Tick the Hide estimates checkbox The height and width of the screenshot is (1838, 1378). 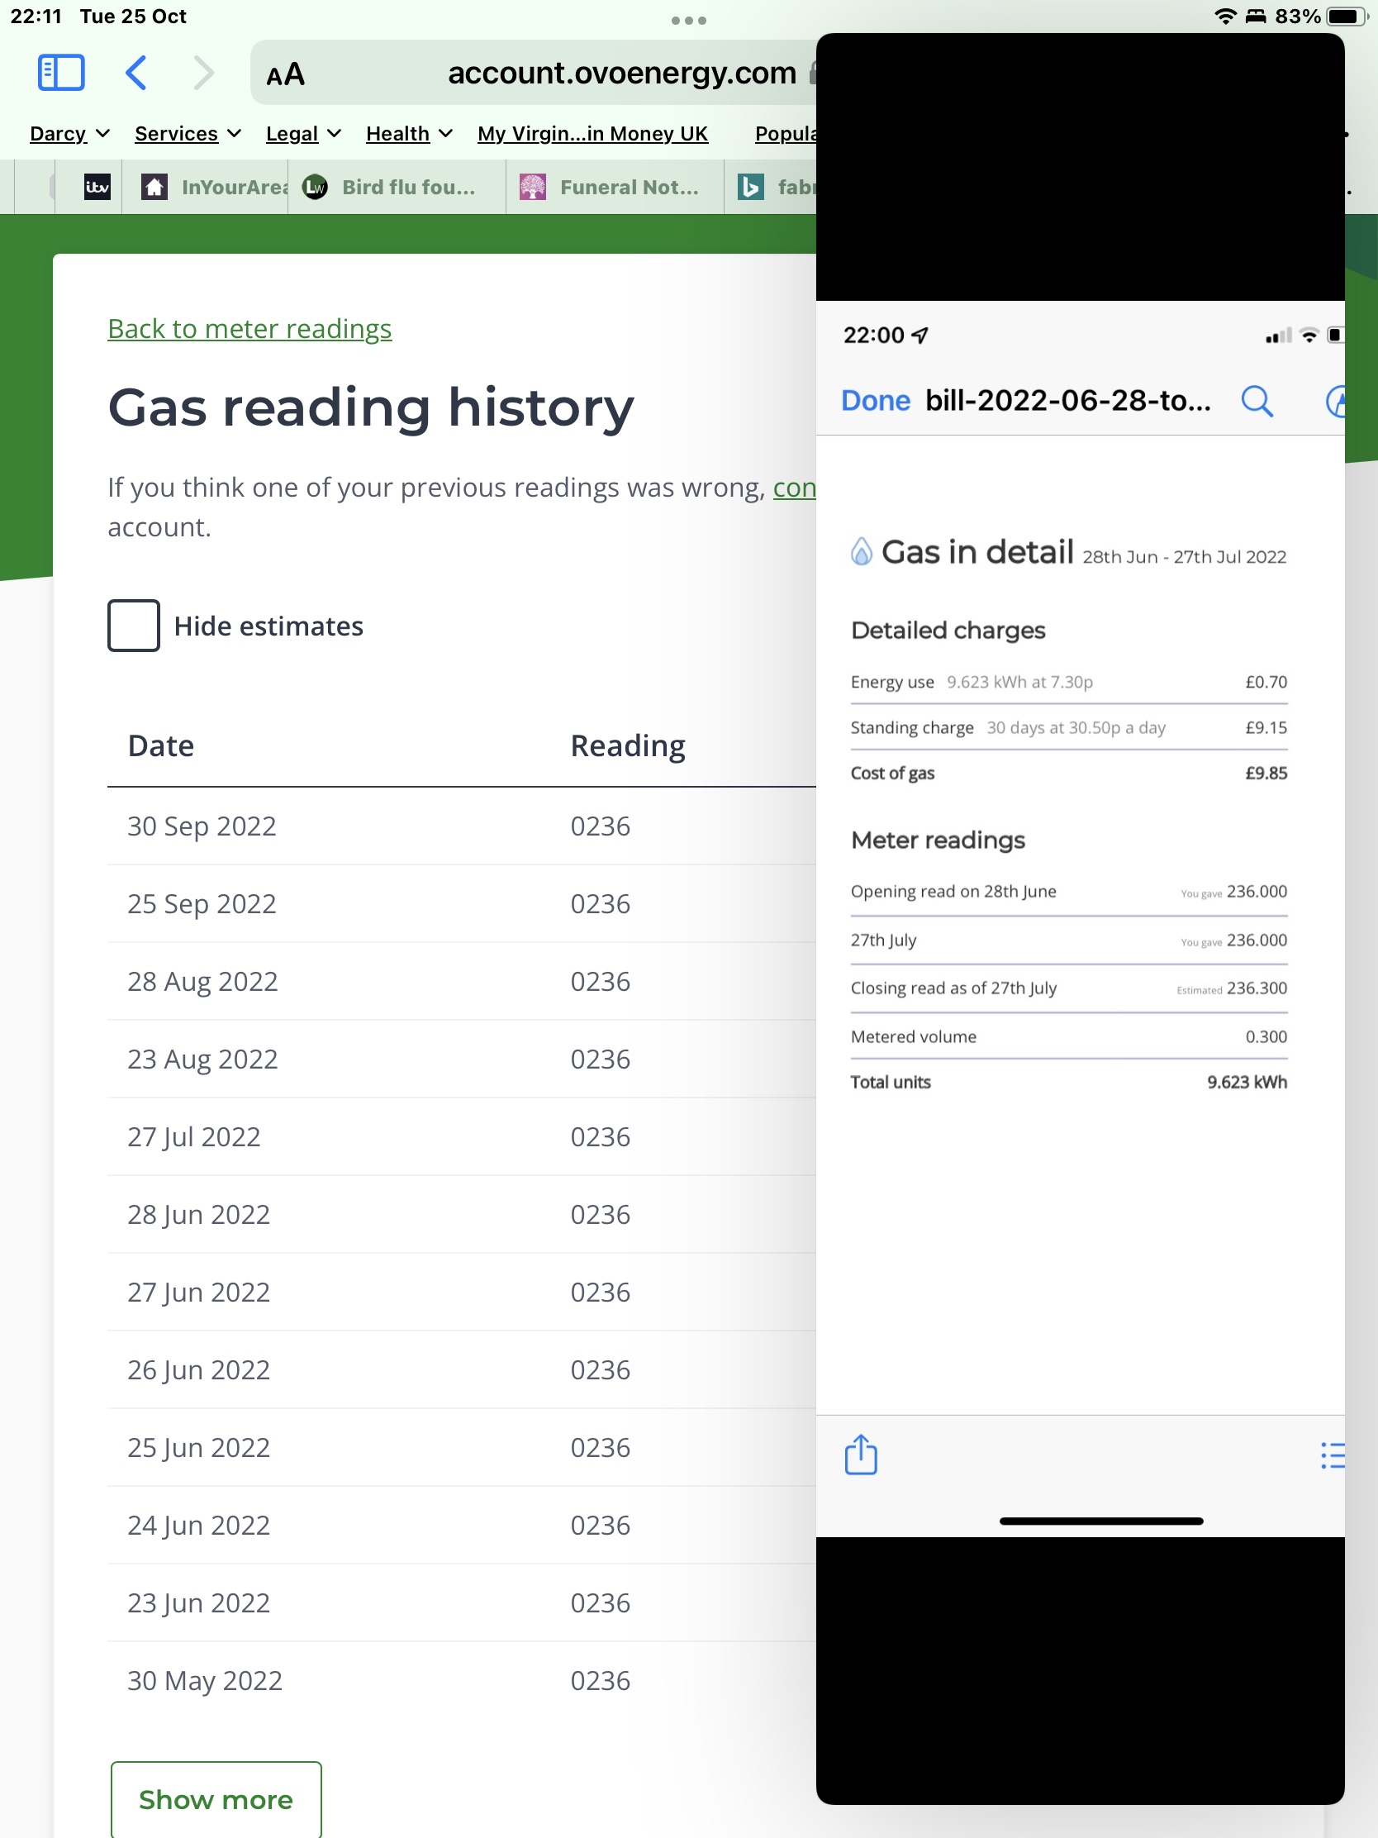coord(134,626)
